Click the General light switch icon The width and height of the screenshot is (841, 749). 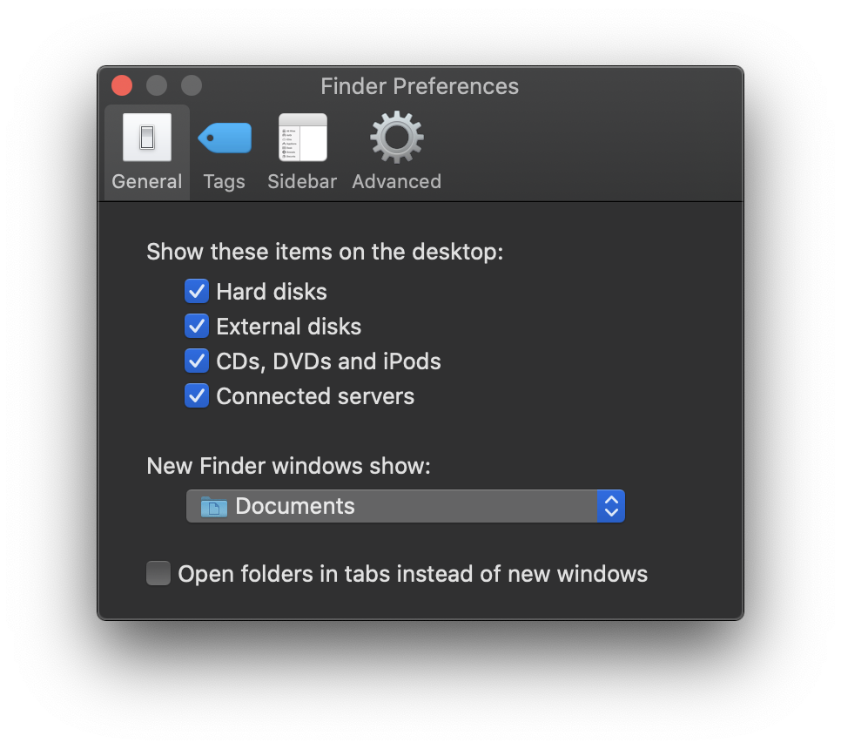(146, 138)
